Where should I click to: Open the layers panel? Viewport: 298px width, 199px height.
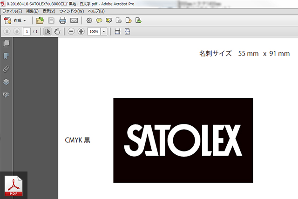click(6, 82)
